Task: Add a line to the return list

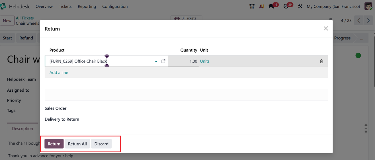Action: 59,73
